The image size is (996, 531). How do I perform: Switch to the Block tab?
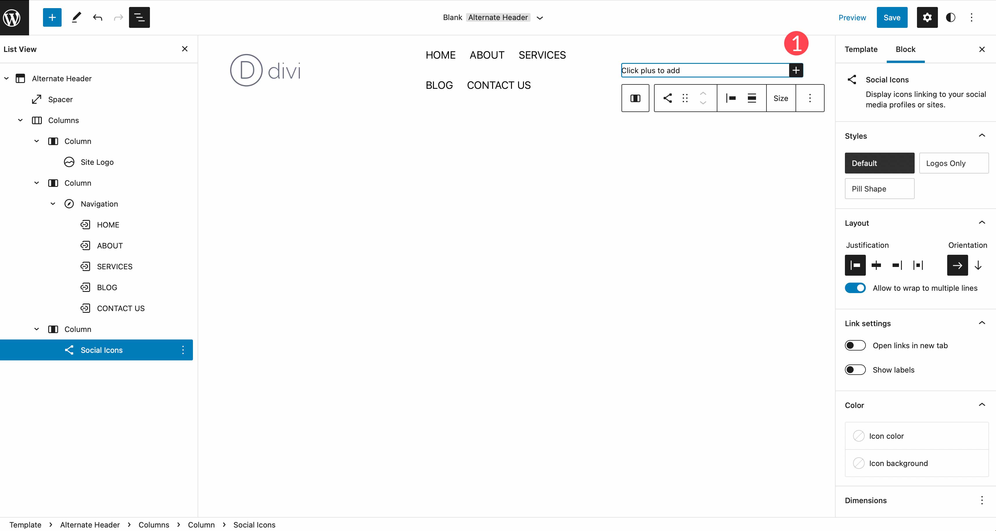906,49
